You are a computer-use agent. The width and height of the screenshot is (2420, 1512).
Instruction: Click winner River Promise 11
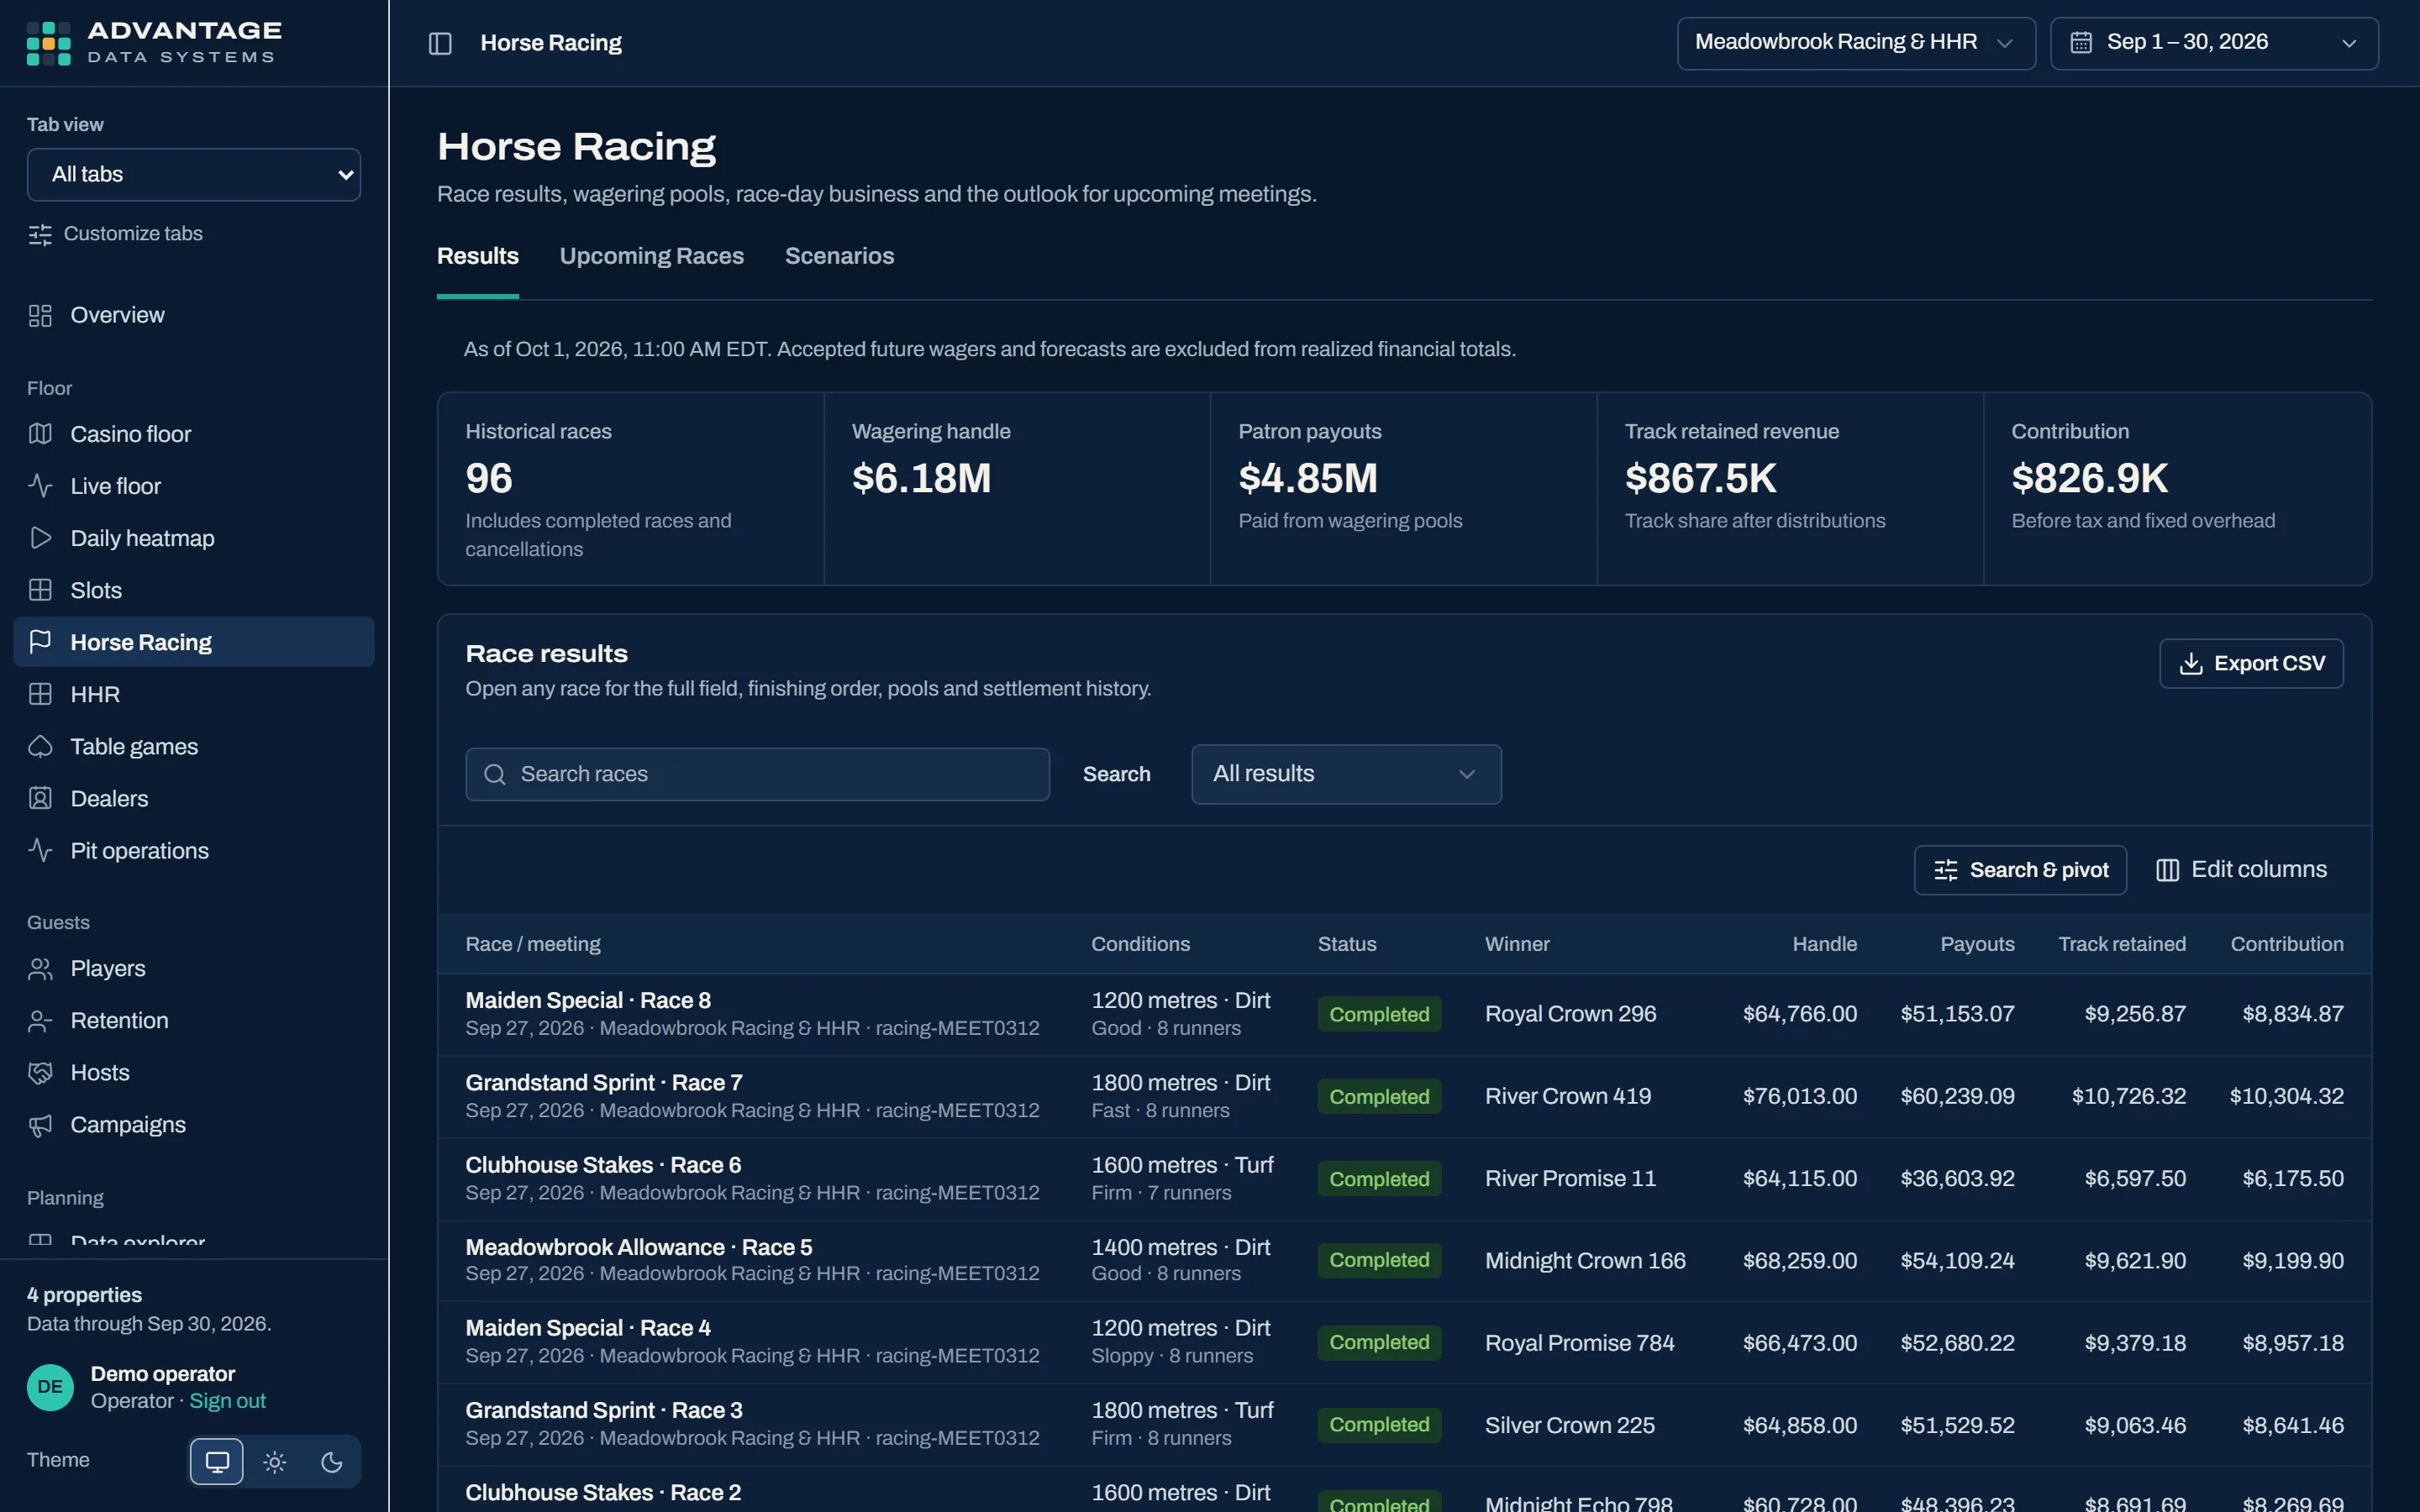pos(1570,1178)
